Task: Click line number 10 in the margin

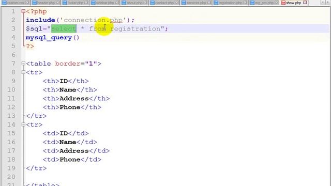Action: click(11, 89)
